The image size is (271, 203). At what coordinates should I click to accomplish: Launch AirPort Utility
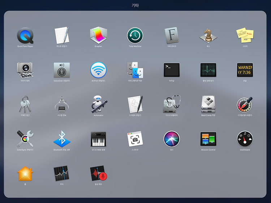[98, 70]
